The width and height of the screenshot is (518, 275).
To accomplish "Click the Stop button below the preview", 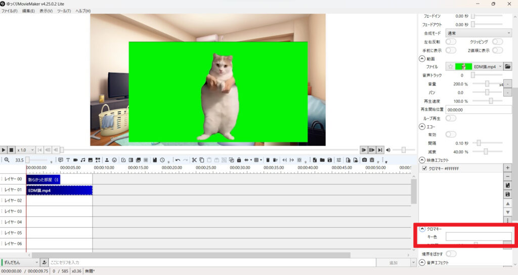I will point(11,150).
